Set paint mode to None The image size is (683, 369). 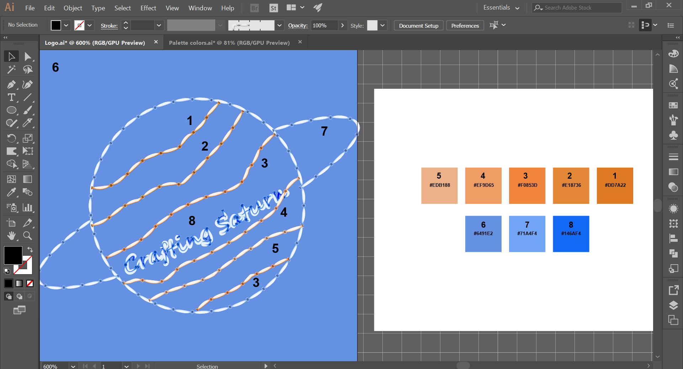[x=30, y=283]
